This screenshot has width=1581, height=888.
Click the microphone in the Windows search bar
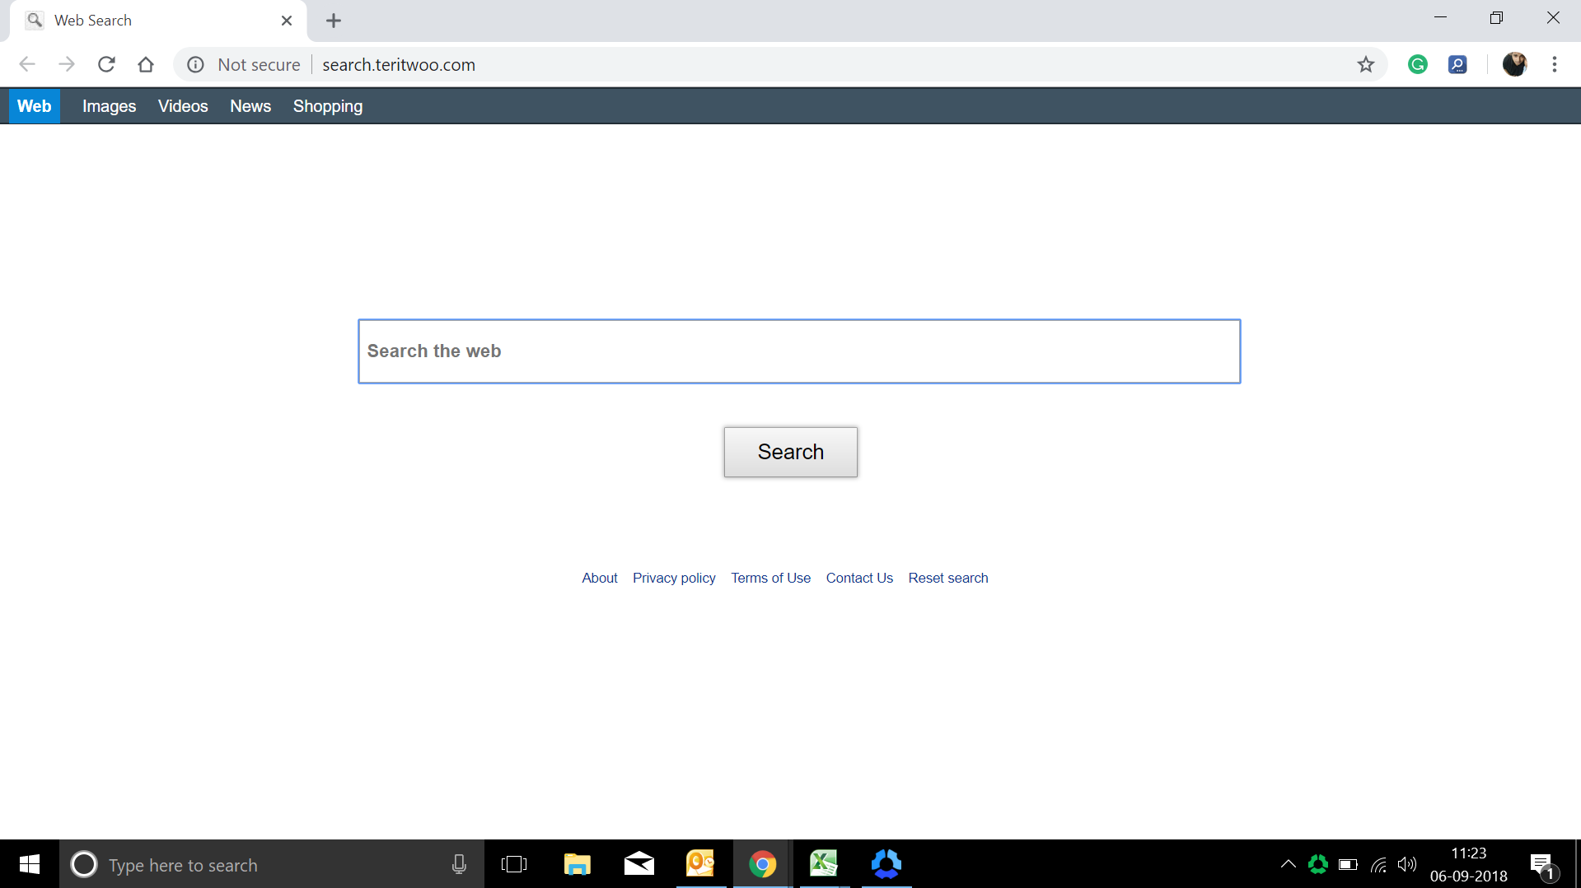click(x=459, y=864)
